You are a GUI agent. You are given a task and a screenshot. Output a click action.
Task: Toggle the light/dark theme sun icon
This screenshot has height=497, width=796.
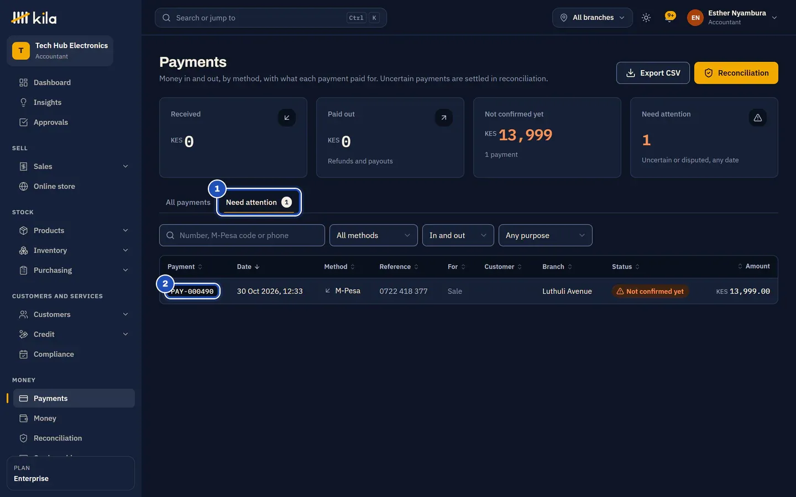click(x=646, y=18)
